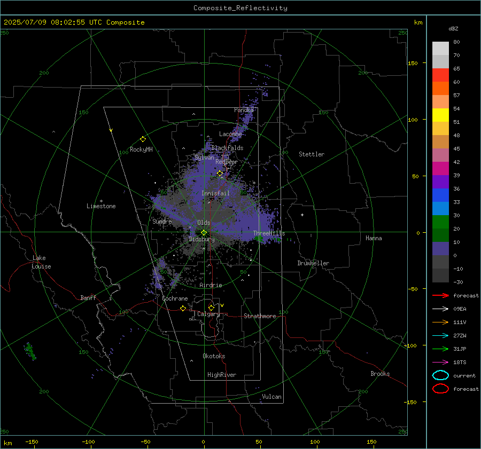
Task: Click the red forecast ellipse icon
Action: coord(440,389)
